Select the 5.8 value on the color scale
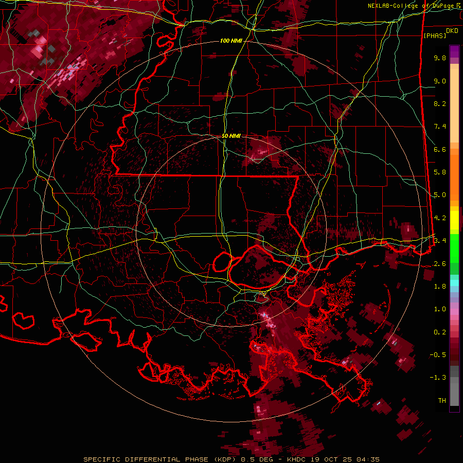Screen dimensions: 463x463 tap(440, 172)
